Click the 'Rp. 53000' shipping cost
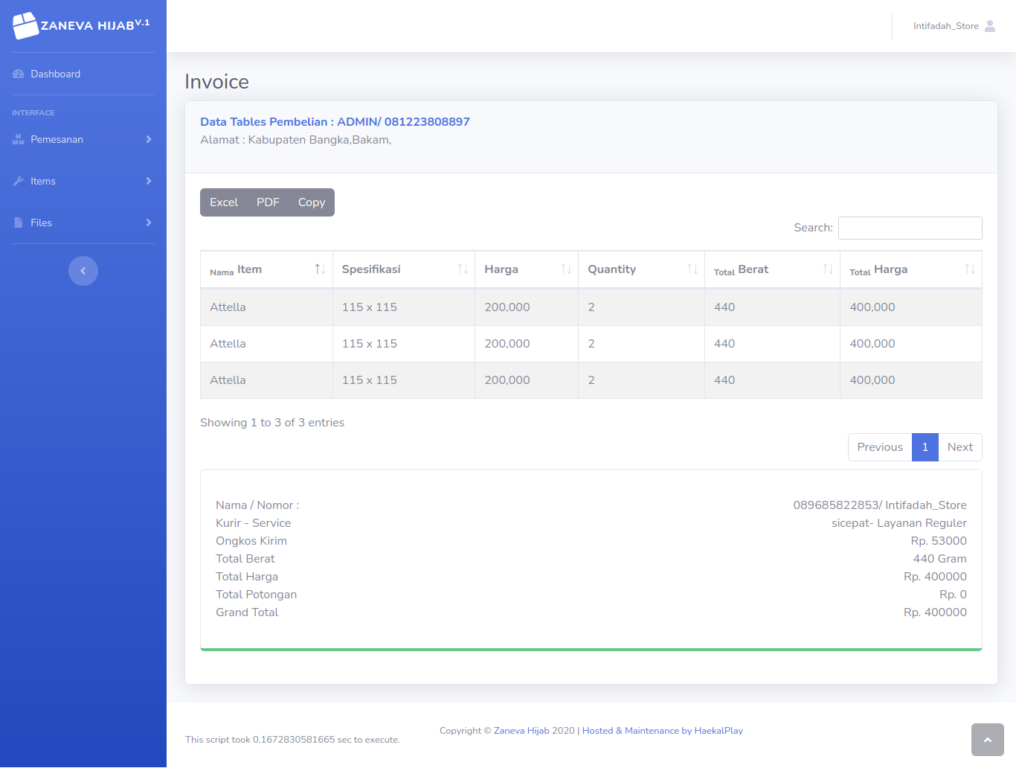1016x768 pixels. (x=939, y=541)
